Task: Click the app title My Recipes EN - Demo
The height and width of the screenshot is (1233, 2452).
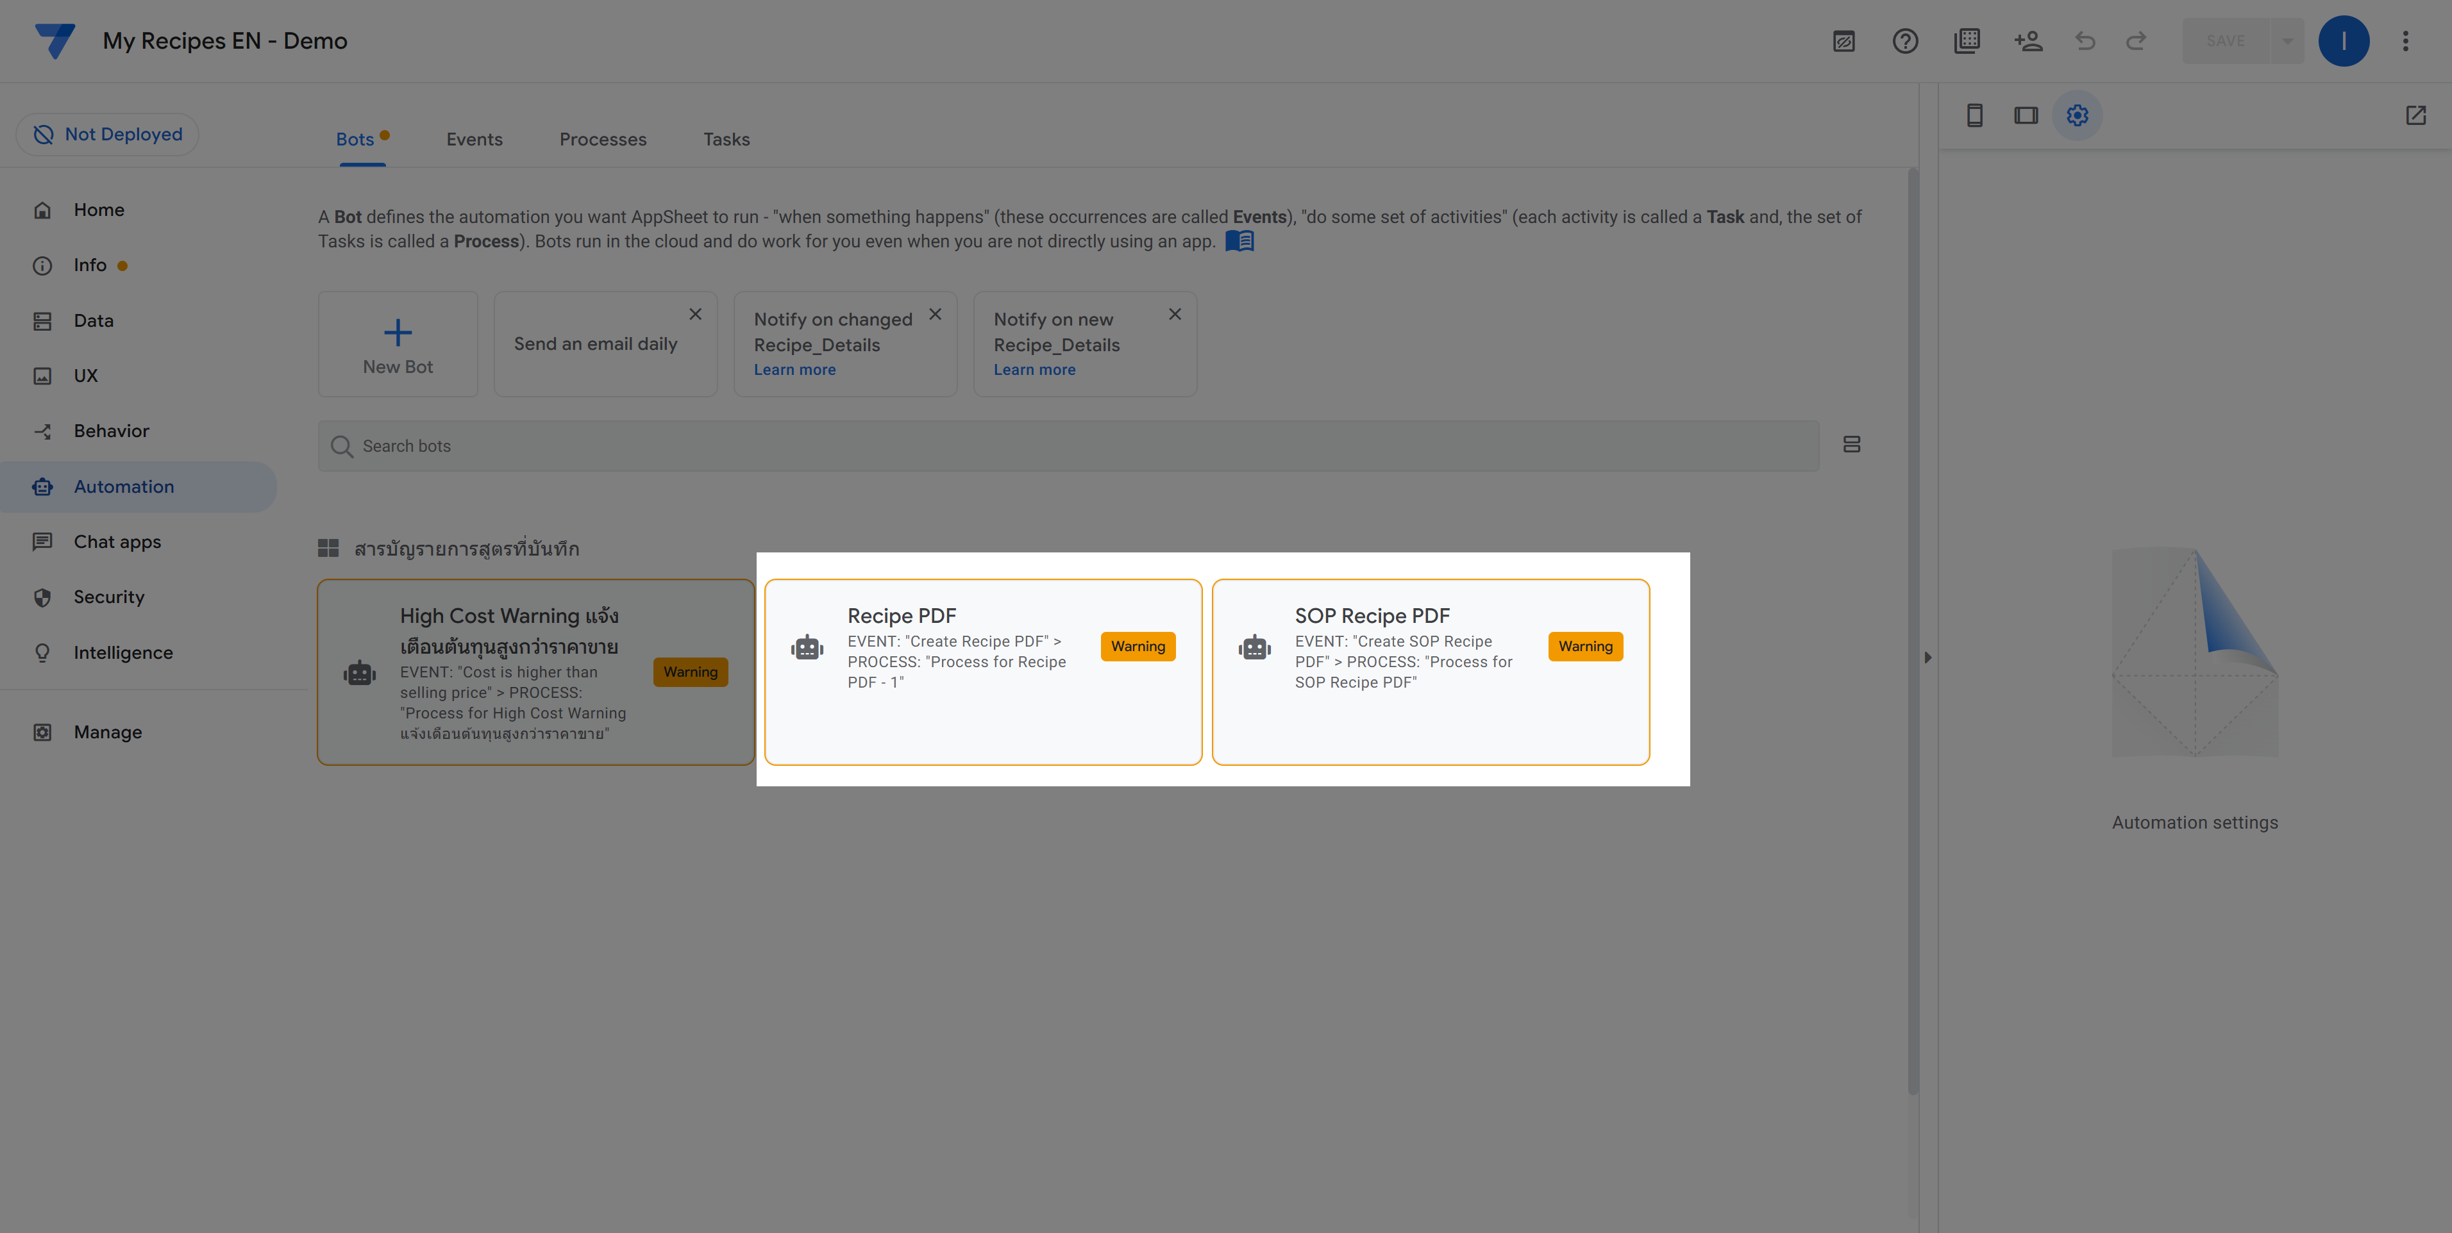Action: [x=224, y=41]
